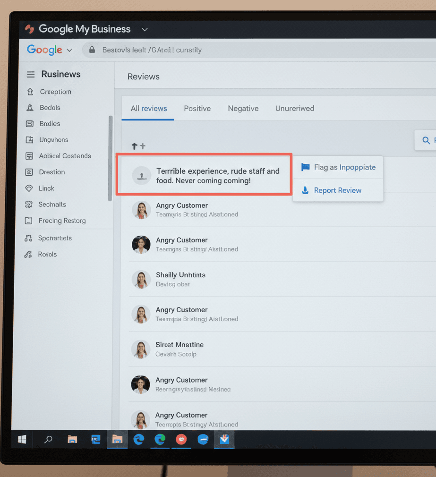The width and height of the screenshot is (436, 477).
Task: Switch to the Positive tab
Action: point(197,109)
